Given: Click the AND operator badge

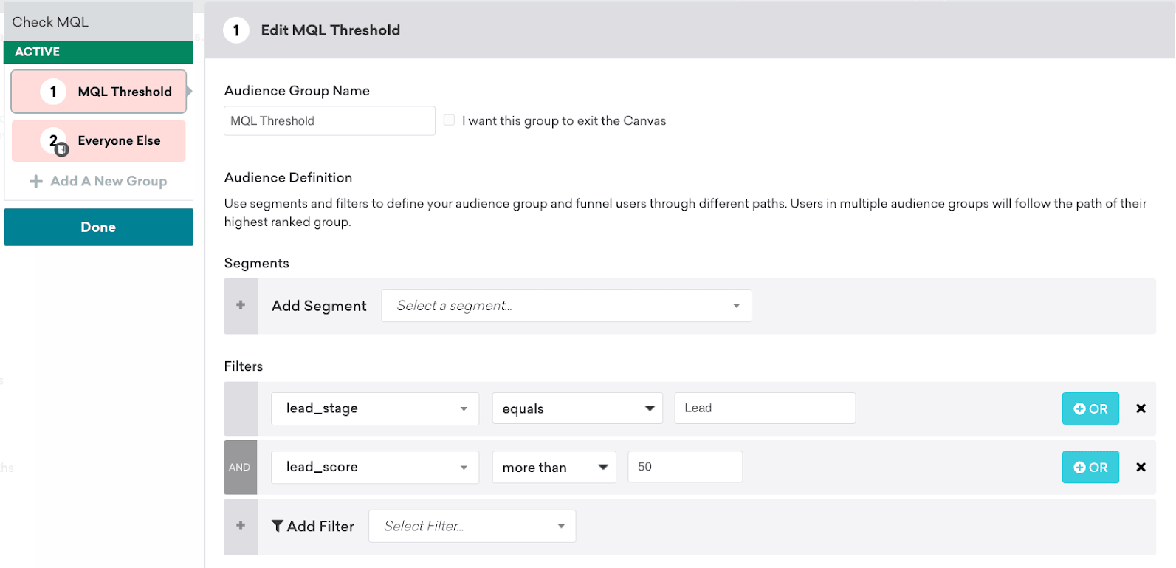Looking at the screenshot, I should (240, 468).
